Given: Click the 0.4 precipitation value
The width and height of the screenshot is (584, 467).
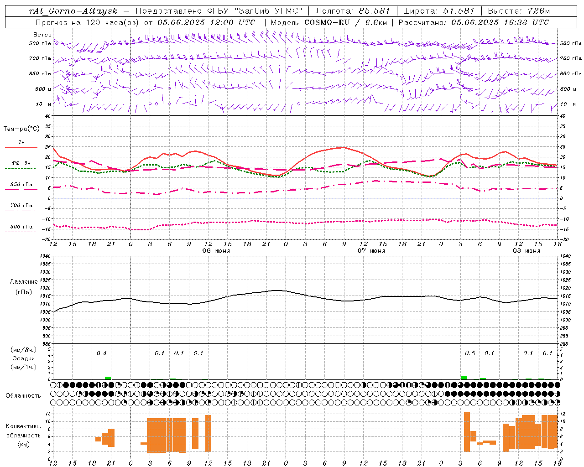Looking at the screenshot, I should [x=101, y=353].
